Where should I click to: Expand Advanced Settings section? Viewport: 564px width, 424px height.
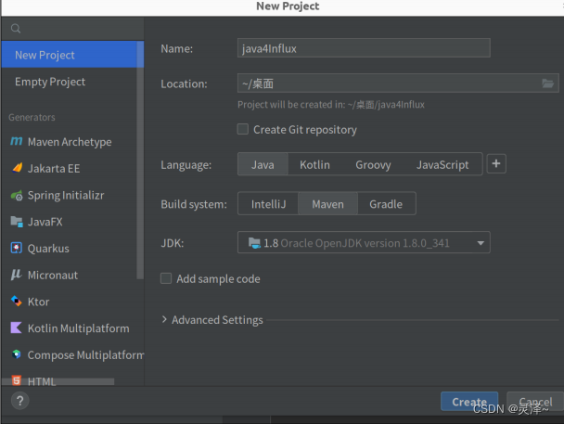click(x=164, y=319)
